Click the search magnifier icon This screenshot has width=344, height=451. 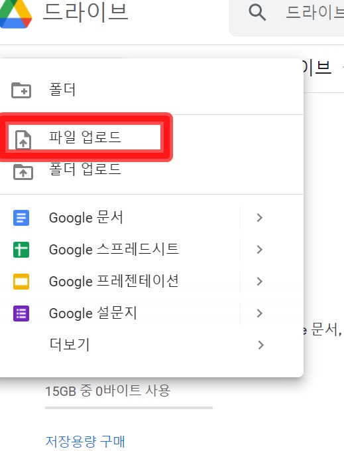pos(257,12)
